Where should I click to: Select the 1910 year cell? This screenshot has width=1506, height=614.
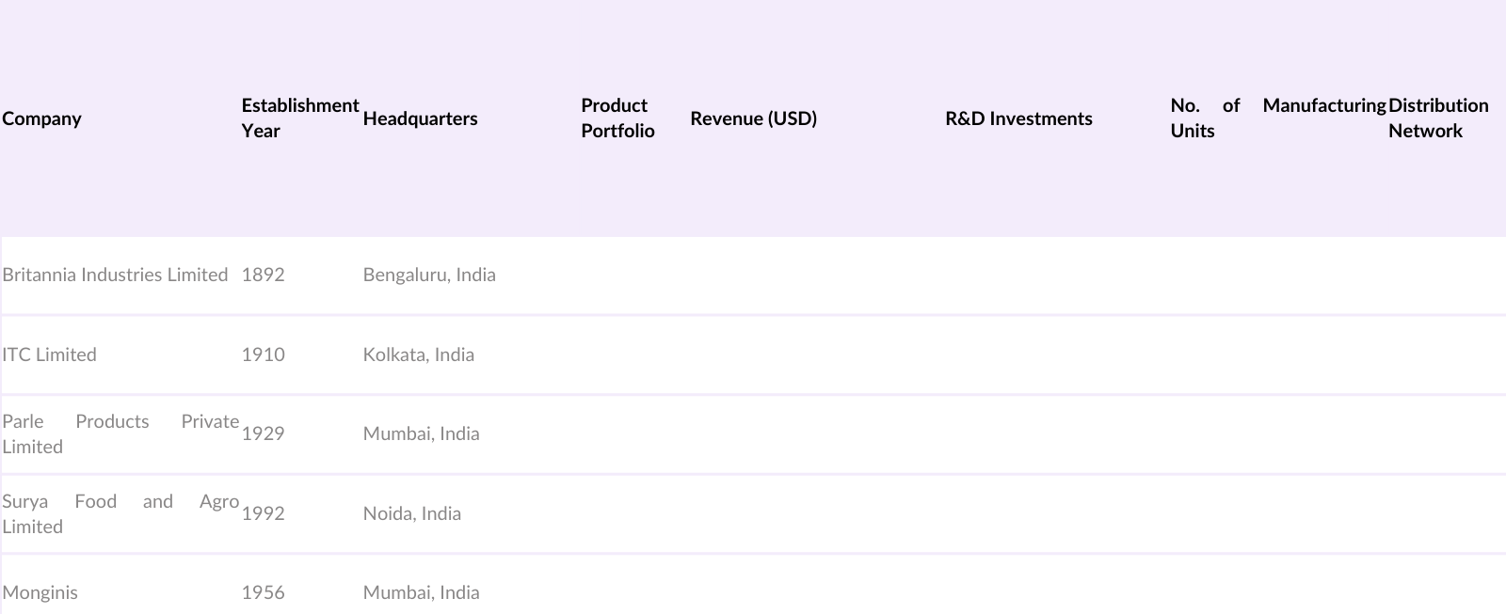click(263, 354)
